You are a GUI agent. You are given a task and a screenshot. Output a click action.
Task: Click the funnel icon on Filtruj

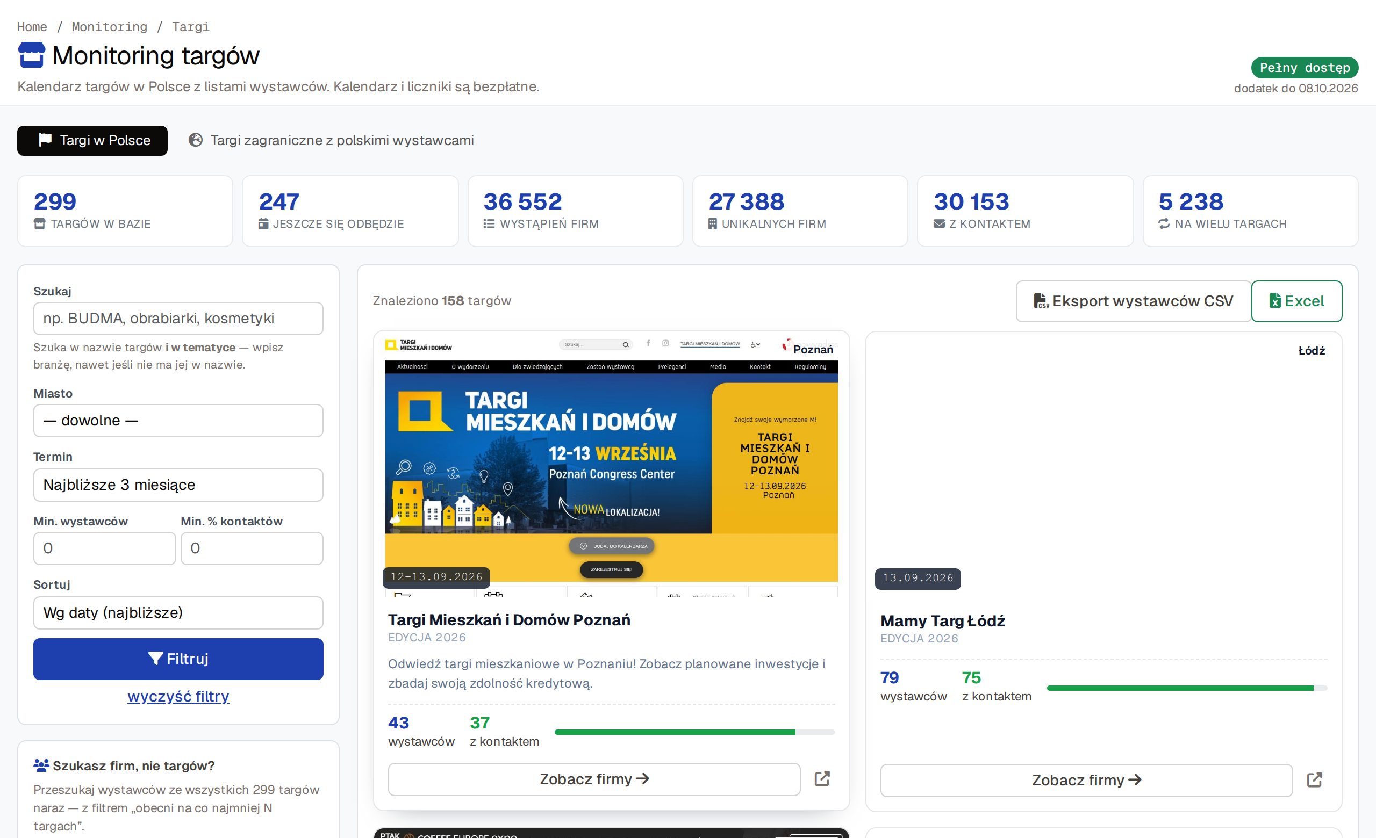pyautogui.click(x=156, y=659)
